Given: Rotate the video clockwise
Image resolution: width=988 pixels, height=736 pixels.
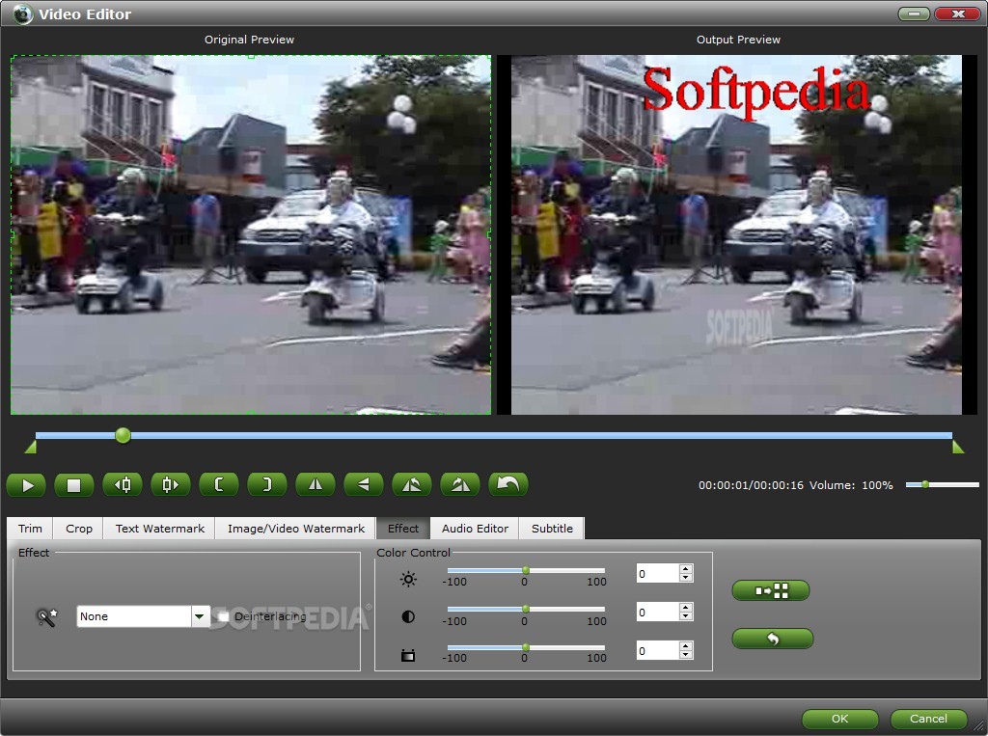Looking at the screenshot, I should tap(460, 484).
